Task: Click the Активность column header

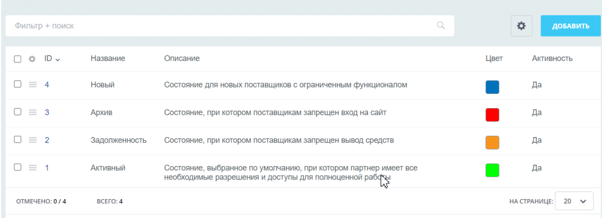Action: pos(552,58)
